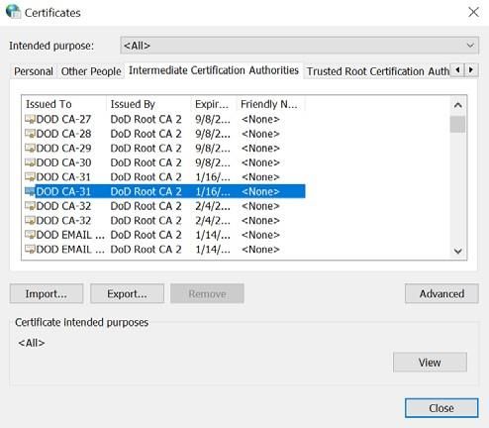Image resolution: width=489 pixels, height=428 pixels.
Task: Click the Export button
Action: [x=127, y=293]
